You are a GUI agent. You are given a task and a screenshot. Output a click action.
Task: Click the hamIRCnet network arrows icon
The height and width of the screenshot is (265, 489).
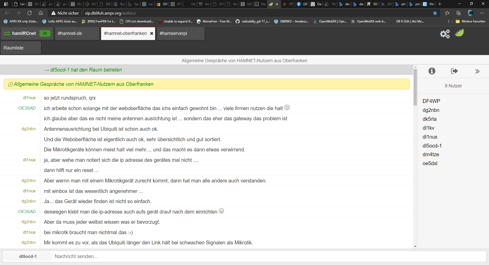point(7,33)
